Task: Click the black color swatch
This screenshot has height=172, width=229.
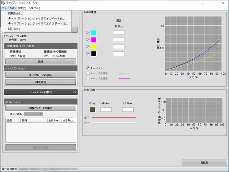Action: (x=93, y=54)
